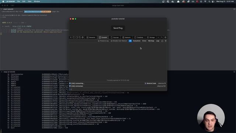
Task: Click the Send Ping button
Action: coord(118,28)
